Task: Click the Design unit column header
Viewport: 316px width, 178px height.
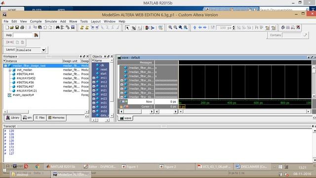Action: [x=71, y=61]
